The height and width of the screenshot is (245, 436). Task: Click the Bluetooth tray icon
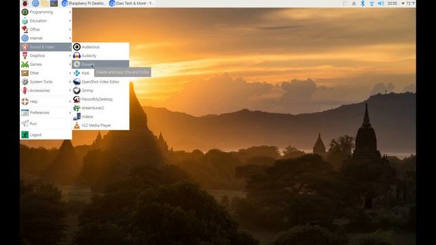tap(362, 3)
